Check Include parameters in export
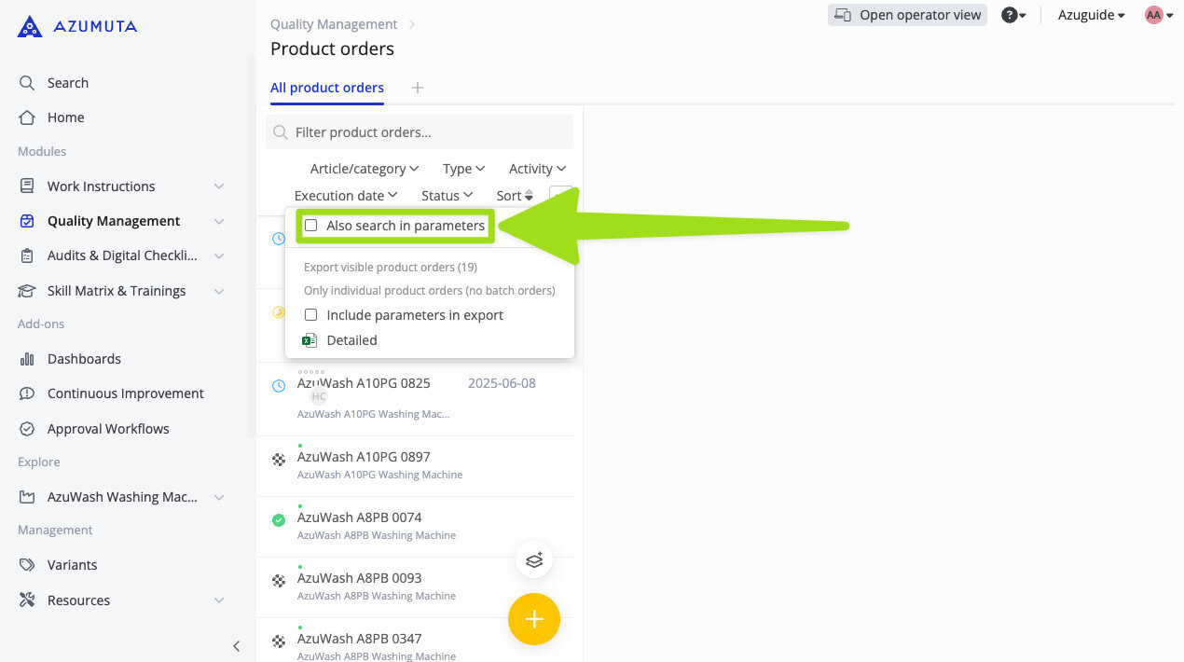 pyautogui.click(x=311, y=315)
